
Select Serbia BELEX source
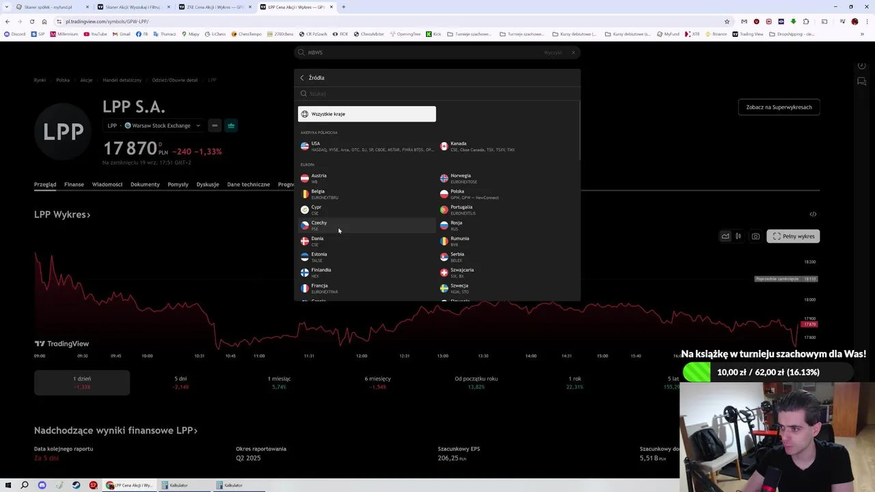[x=507, y=257]
